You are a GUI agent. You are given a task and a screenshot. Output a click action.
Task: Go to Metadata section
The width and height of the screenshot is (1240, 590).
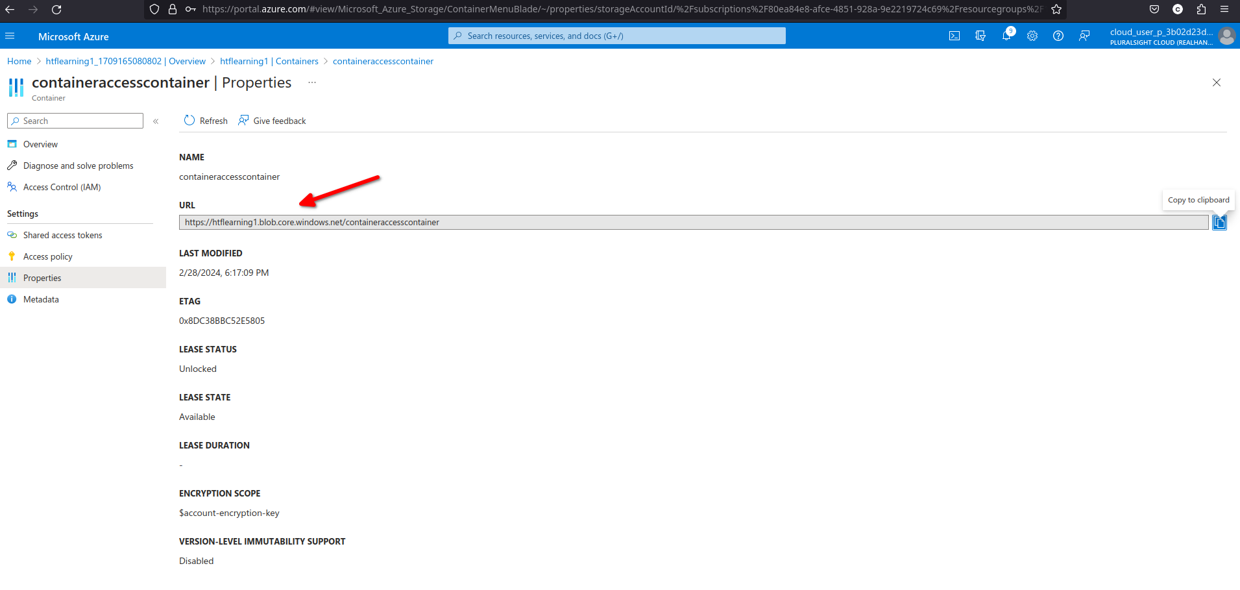[41, 299]
